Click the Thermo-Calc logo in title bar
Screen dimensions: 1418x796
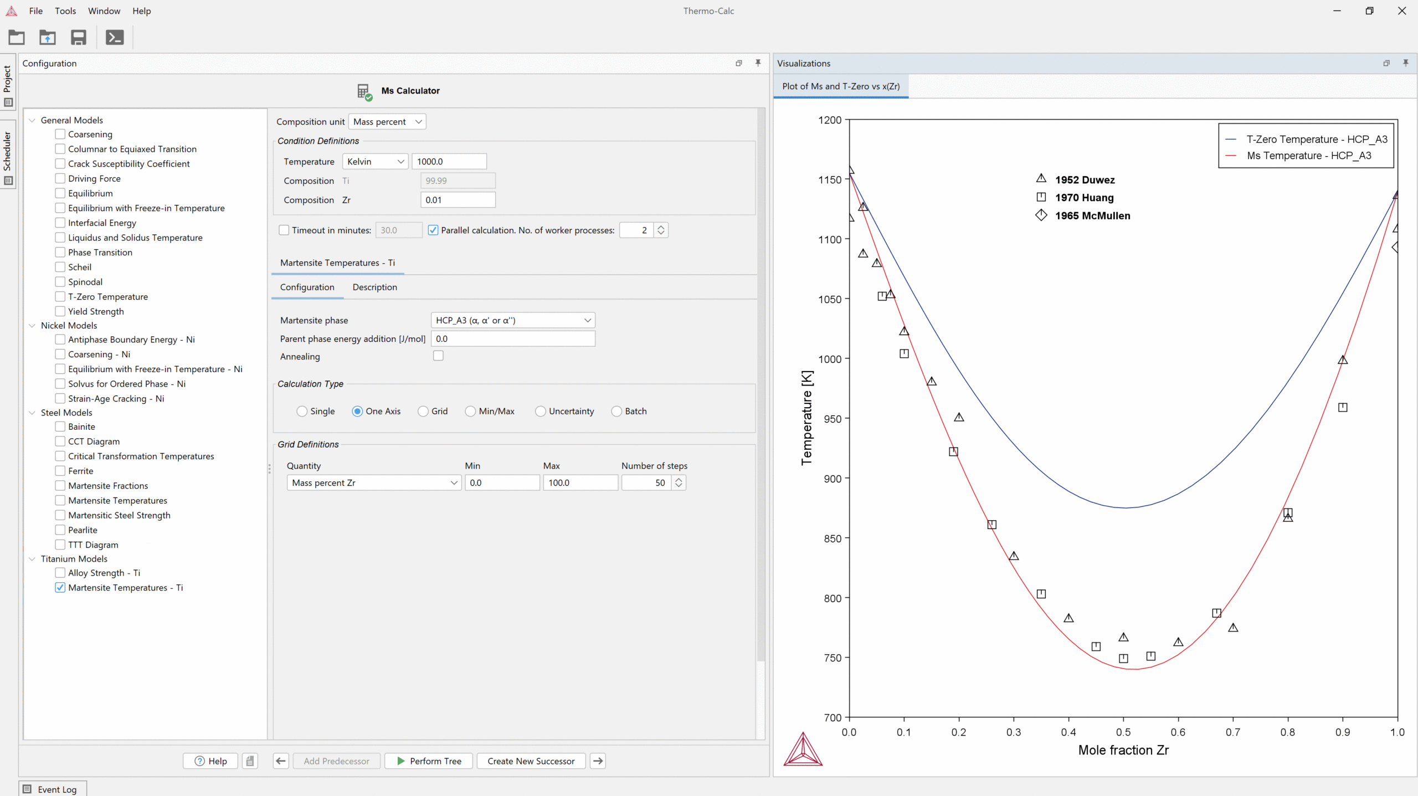tap(11, 11)
